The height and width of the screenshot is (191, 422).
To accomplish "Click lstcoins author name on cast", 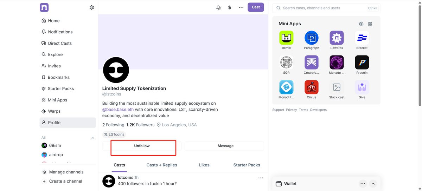I will [126, 178].
